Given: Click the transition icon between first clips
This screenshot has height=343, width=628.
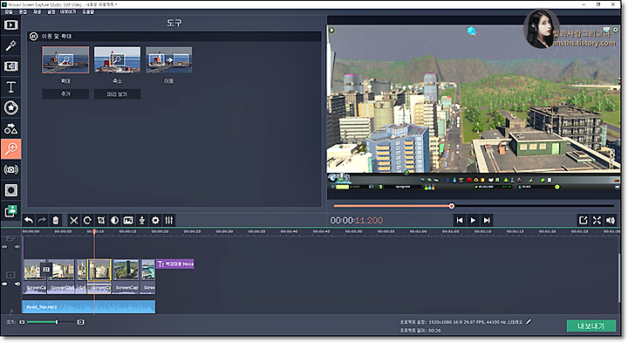Looking at the screenshot, I should tap(46, 270).
